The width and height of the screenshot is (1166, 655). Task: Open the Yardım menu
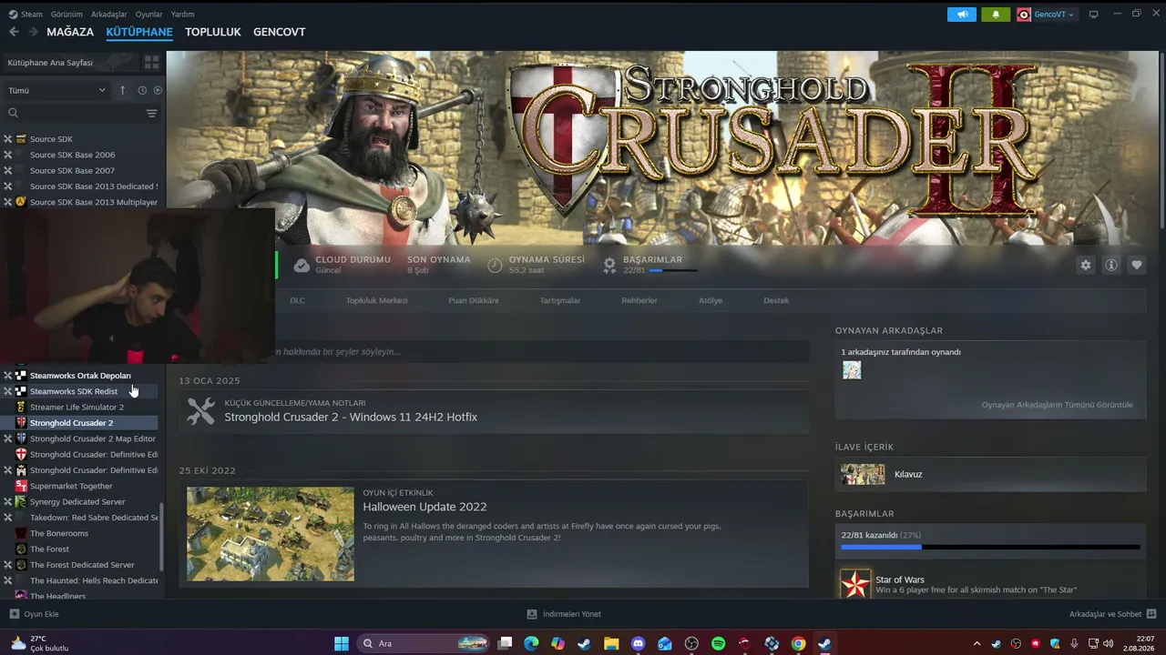182,14
